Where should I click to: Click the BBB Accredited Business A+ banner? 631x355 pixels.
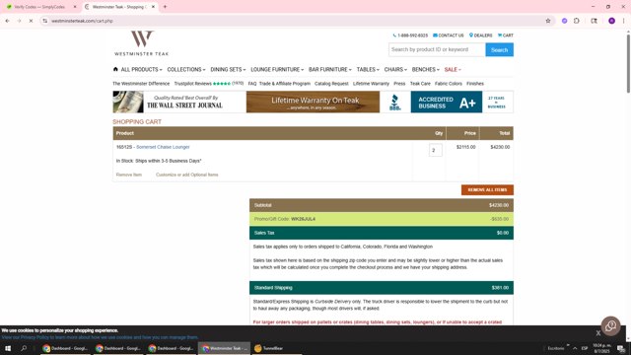447,102
